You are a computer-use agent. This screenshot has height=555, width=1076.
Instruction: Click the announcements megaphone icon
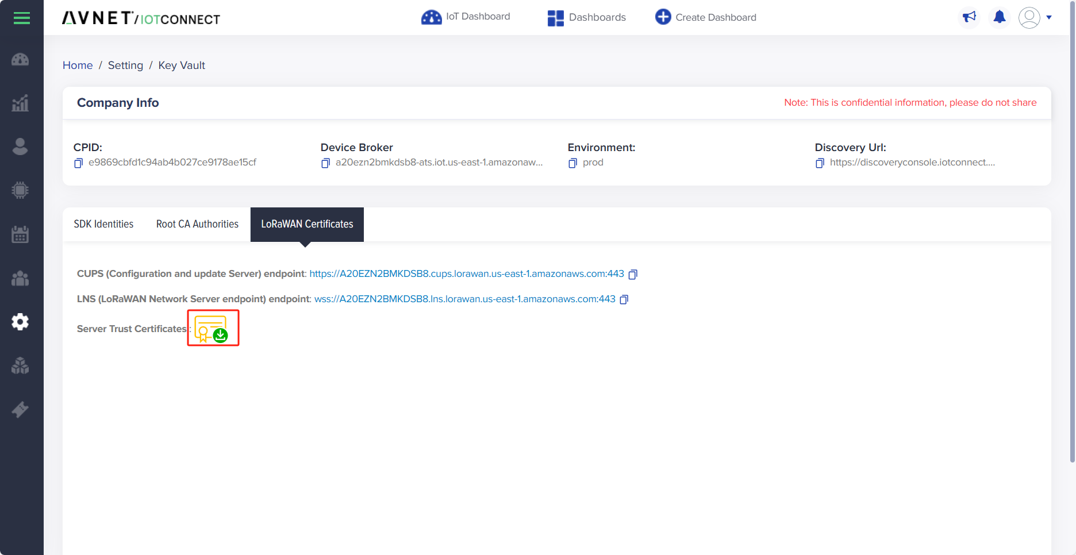970,17
